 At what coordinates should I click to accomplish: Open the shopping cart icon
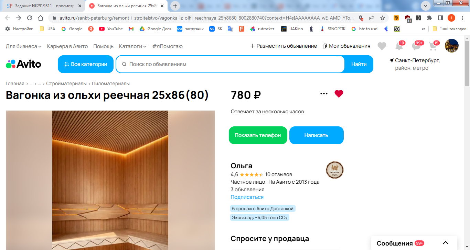coord(433,46)
